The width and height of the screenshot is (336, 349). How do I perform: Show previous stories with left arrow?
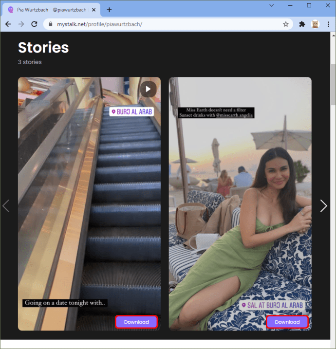point(6,206)
